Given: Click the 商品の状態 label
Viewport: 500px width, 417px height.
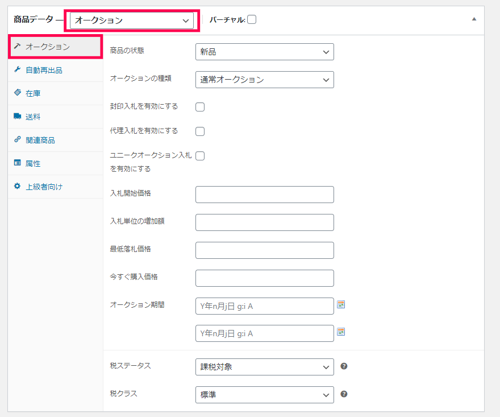Looking at the screenshot, I should [127, 51].
